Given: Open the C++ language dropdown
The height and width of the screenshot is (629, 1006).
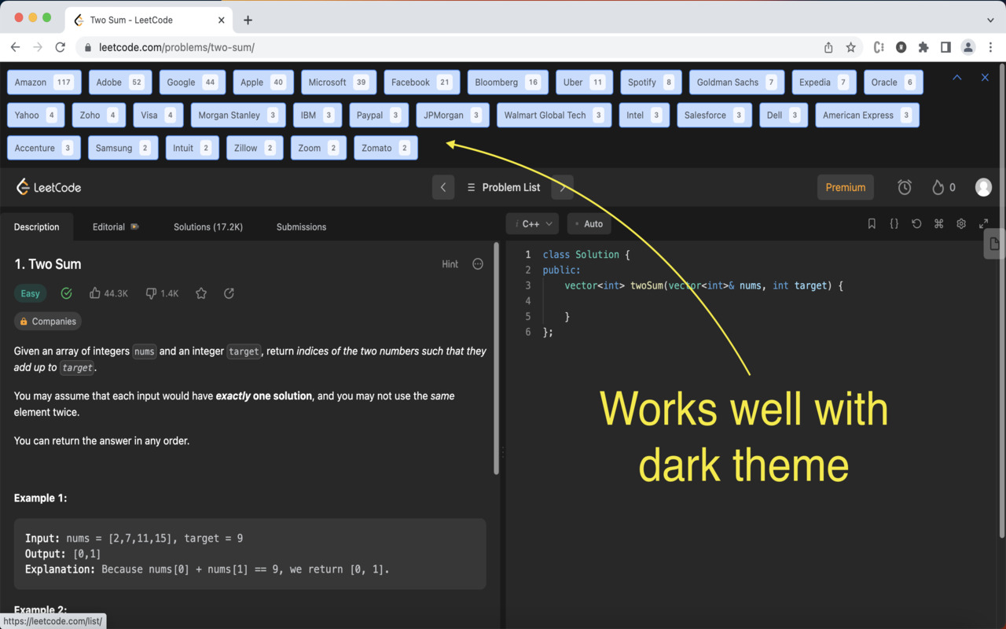Looking at the screenshot, I should click(532, 224).
